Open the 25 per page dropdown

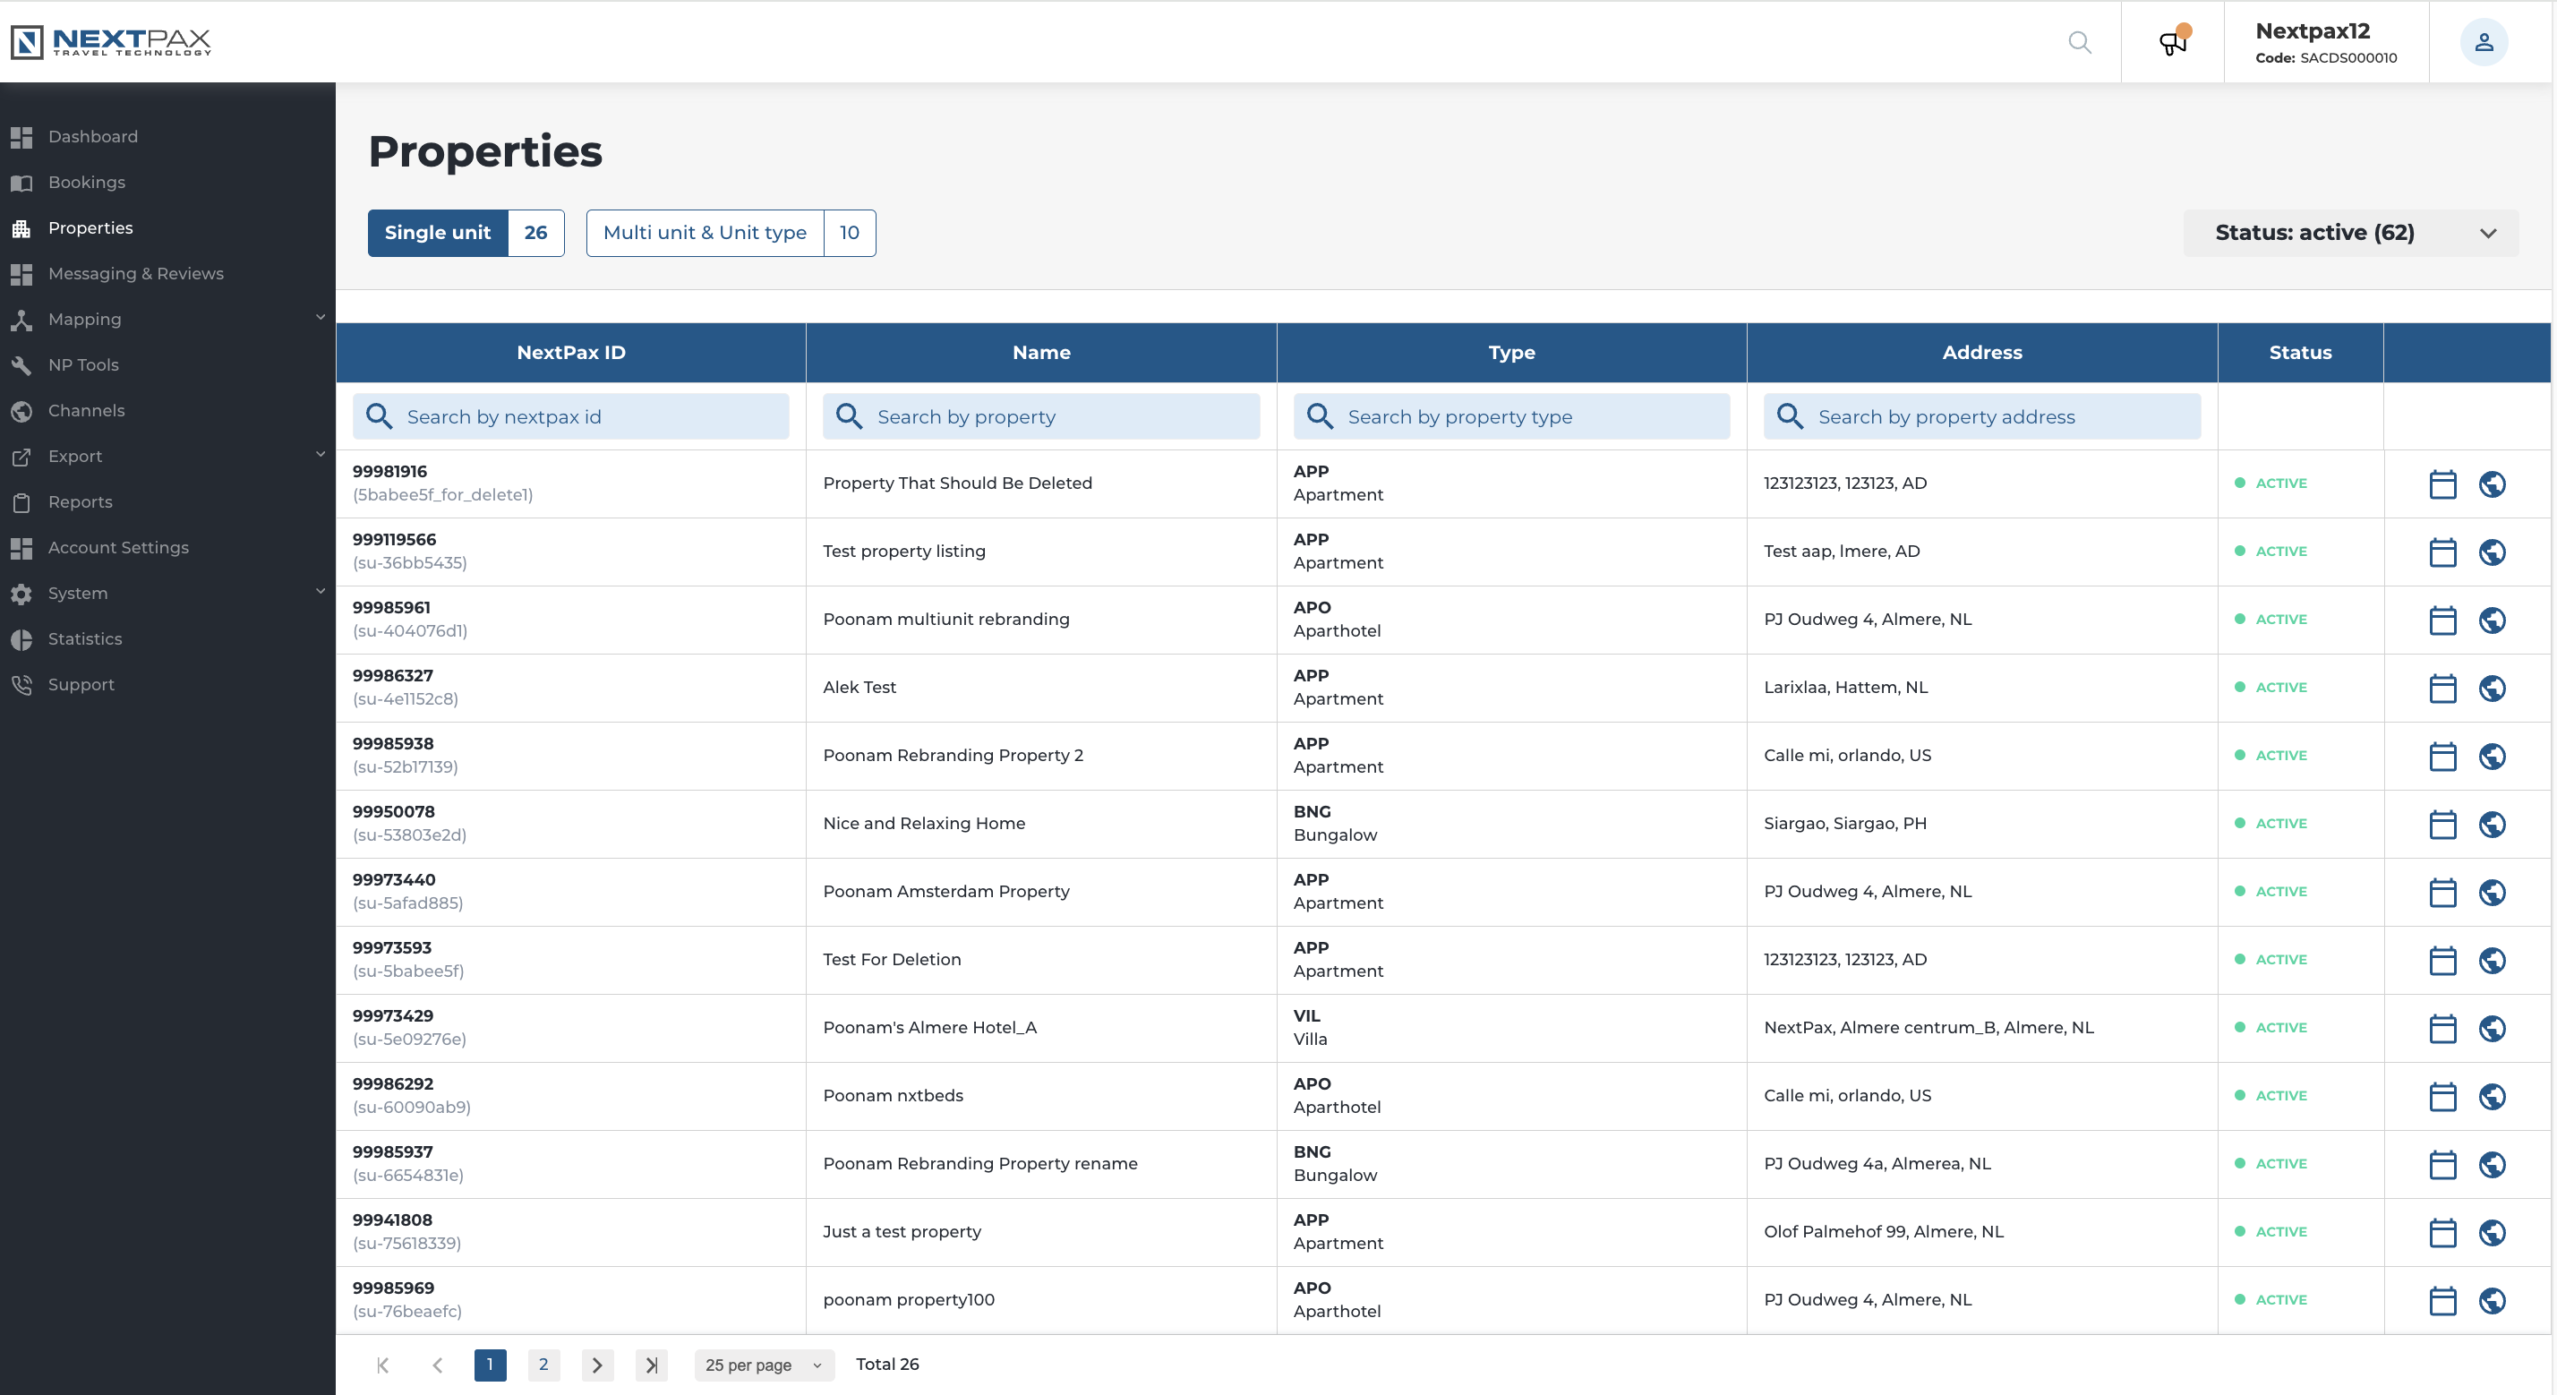764,1365
